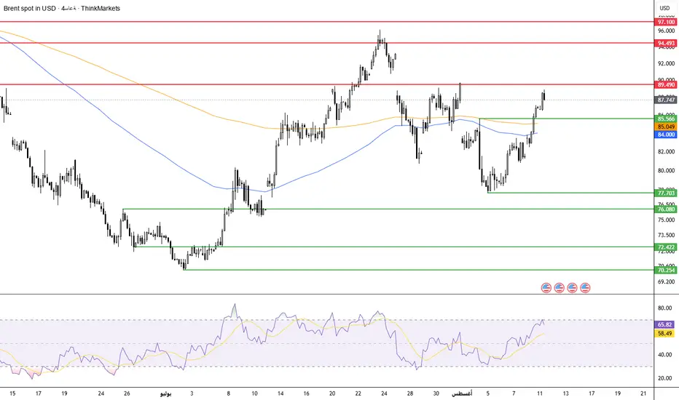Screen dimensions: 679x400
Task: Click the 72.422 green horizontal support line
Action: 393,247
